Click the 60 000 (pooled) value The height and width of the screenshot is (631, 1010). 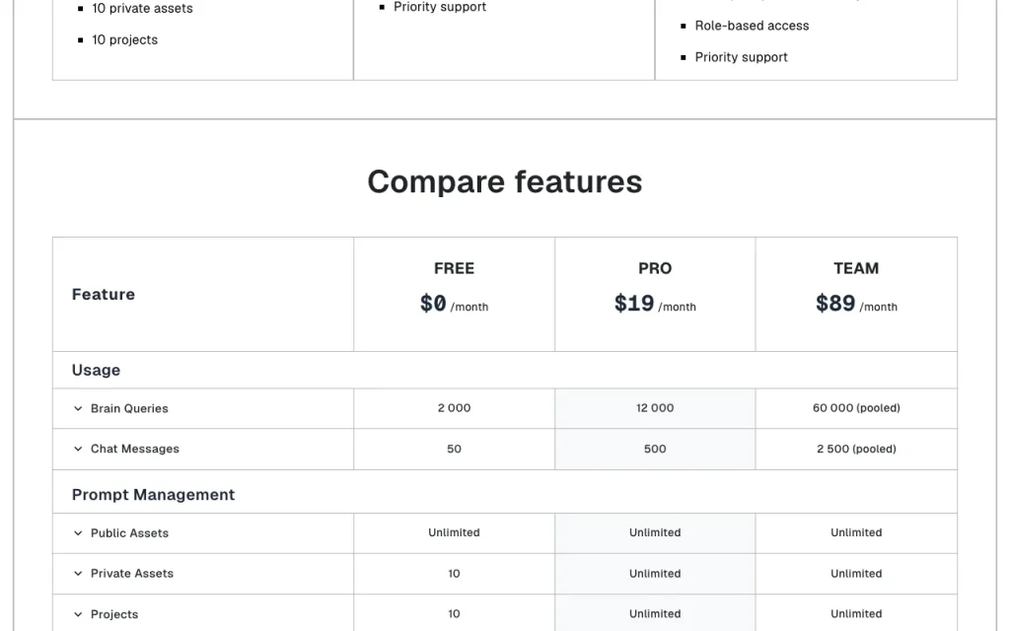coord(856,408)
